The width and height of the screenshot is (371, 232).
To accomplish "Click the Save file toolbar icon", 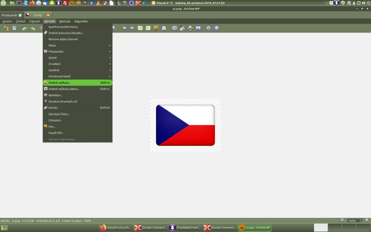I will pos(14,28).
